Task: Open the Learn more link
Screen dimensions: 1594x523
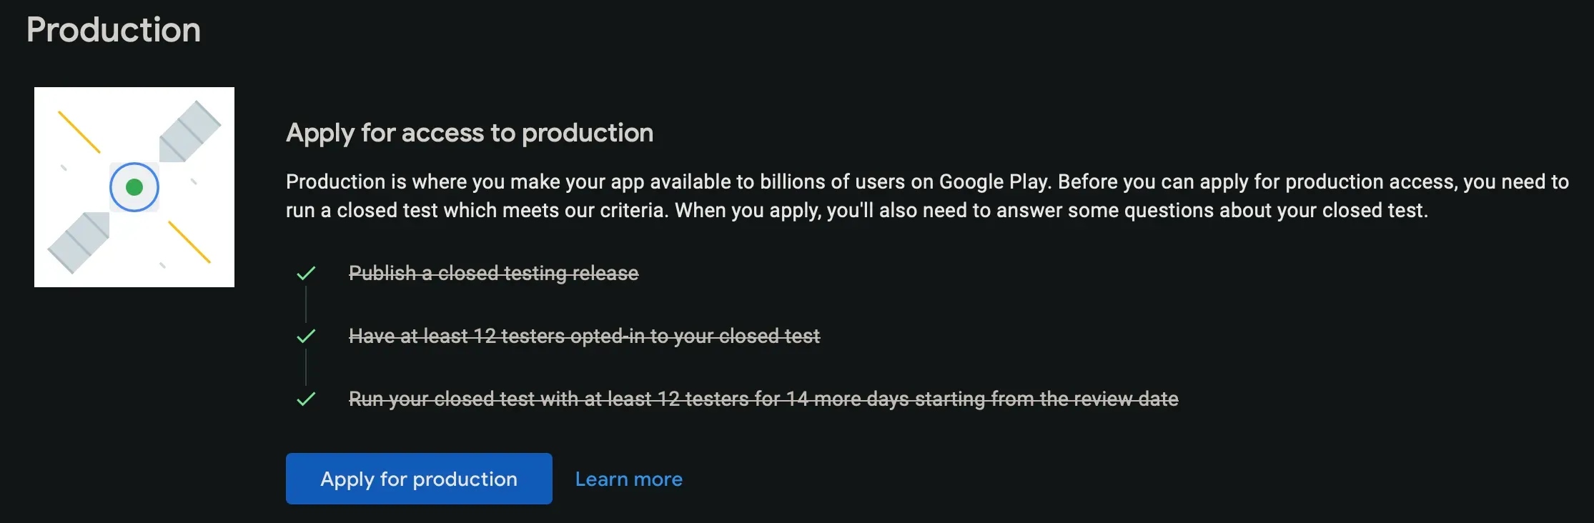Action: pos(628,479)
